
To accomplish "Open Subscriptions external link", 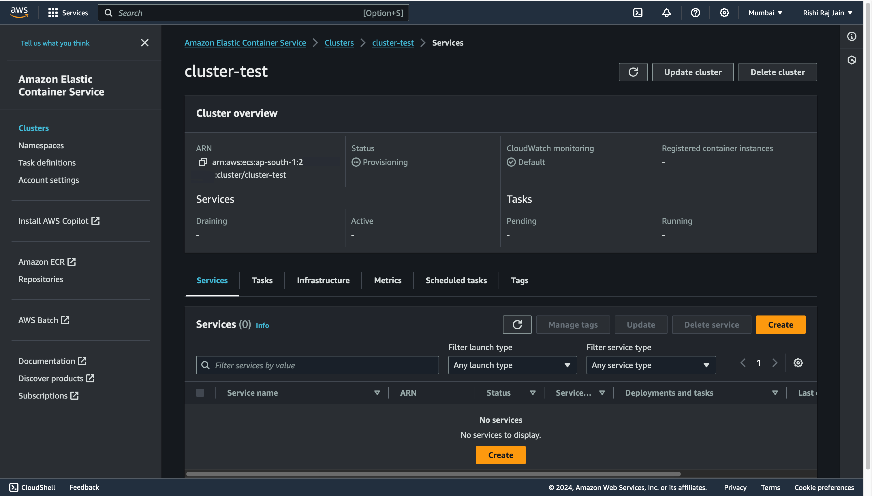I will tap(49, 396).
